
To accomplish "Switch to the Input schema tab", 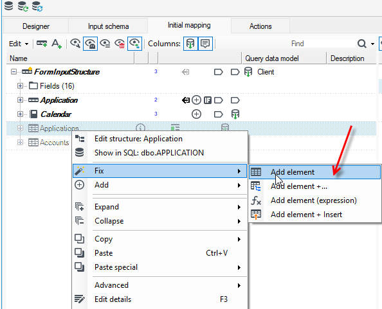I will click(x=108, y=26).
